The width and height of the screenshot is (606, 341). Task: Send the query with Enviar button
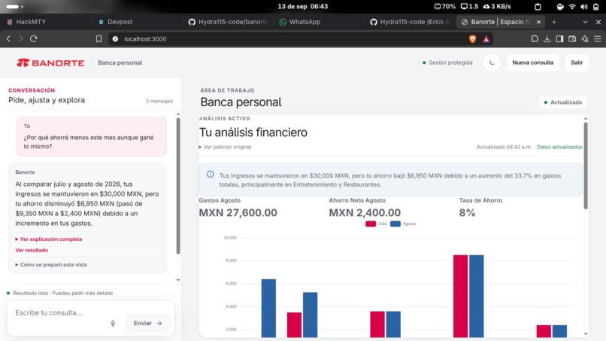[x=147, y=323]
